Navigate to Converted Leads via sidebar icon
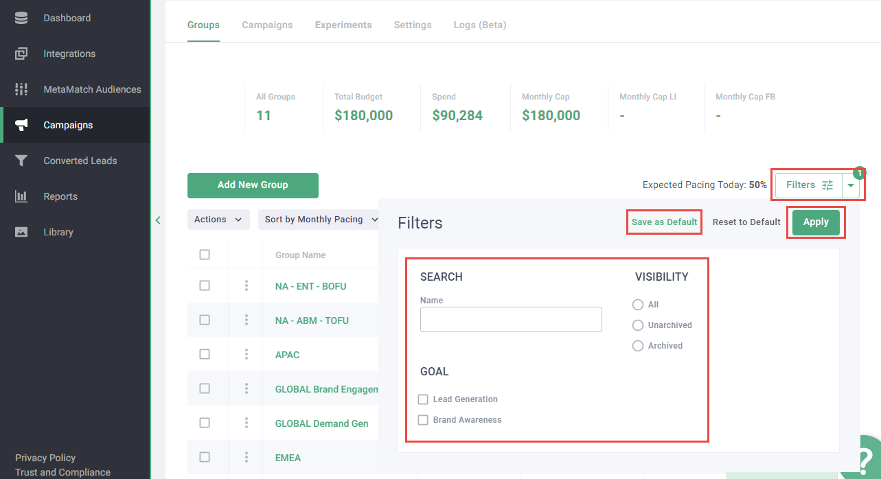881x479 pixels. [x=19, y=161]
